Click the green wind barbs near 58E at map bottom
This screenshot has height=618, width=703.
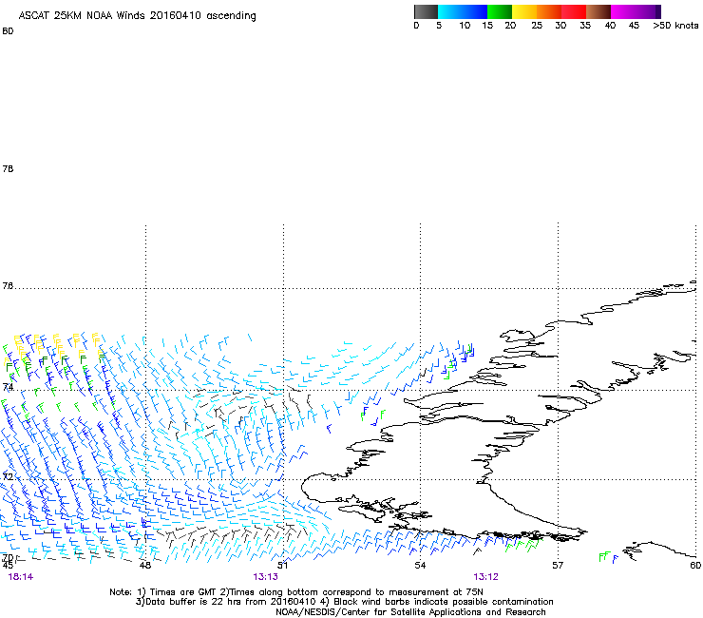[x=605, y=557]
